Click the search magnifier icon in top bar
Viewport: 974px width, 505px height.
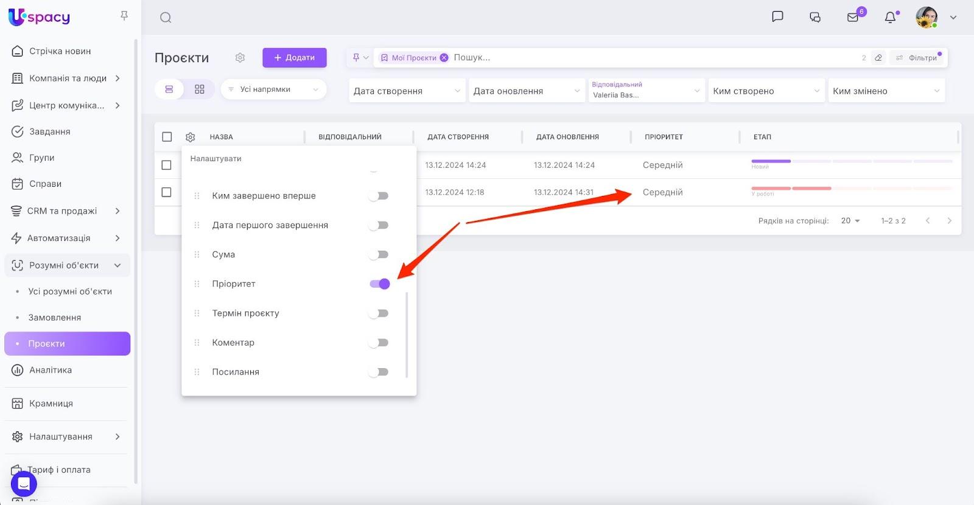(166, 18)
